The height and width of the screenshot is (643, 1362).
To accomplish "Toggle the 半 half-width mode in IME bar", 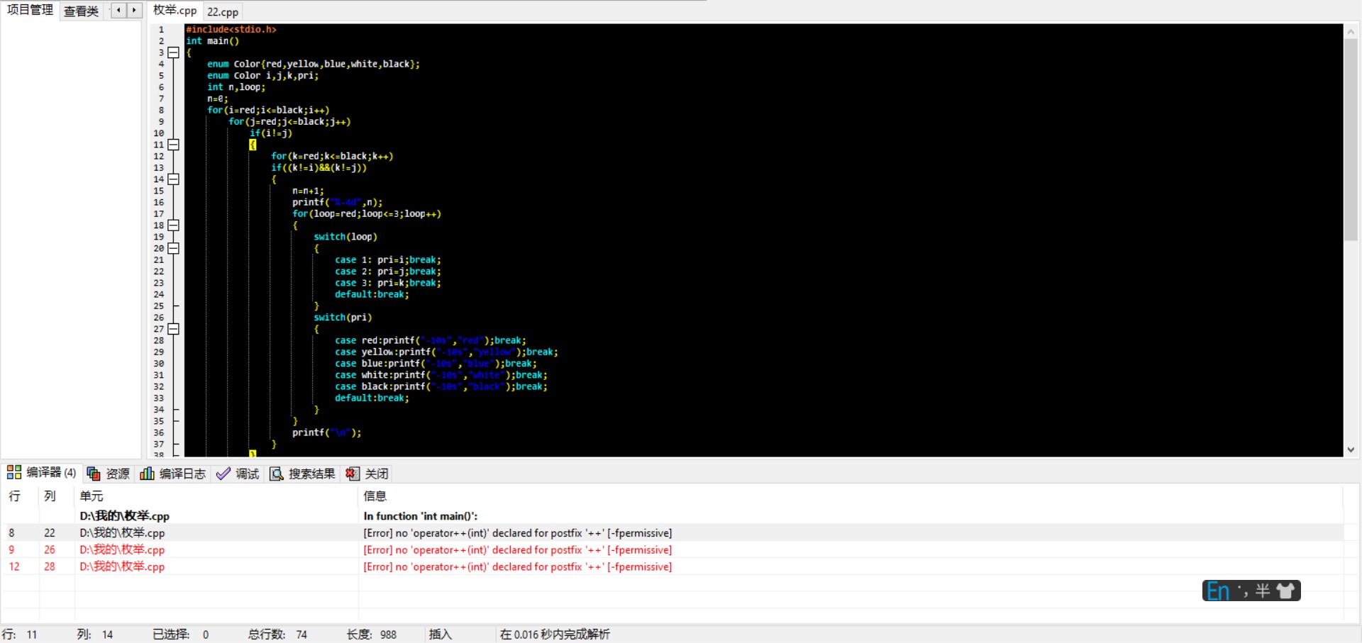I will tap(1263, 591).
